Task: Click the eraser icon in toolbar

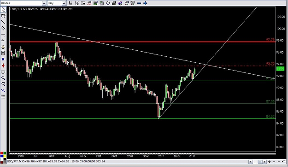Action: (108, 3)
